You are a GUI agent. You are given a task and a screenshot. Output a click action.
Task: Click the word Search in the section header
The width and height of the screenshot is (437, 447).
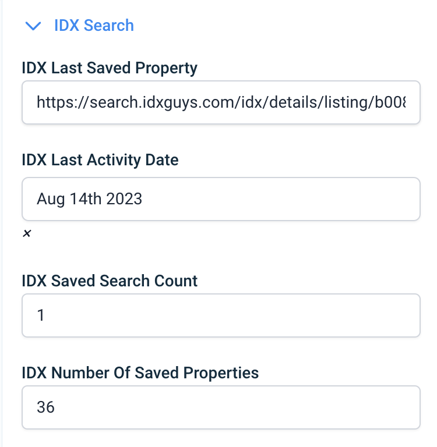pos(108,26)
